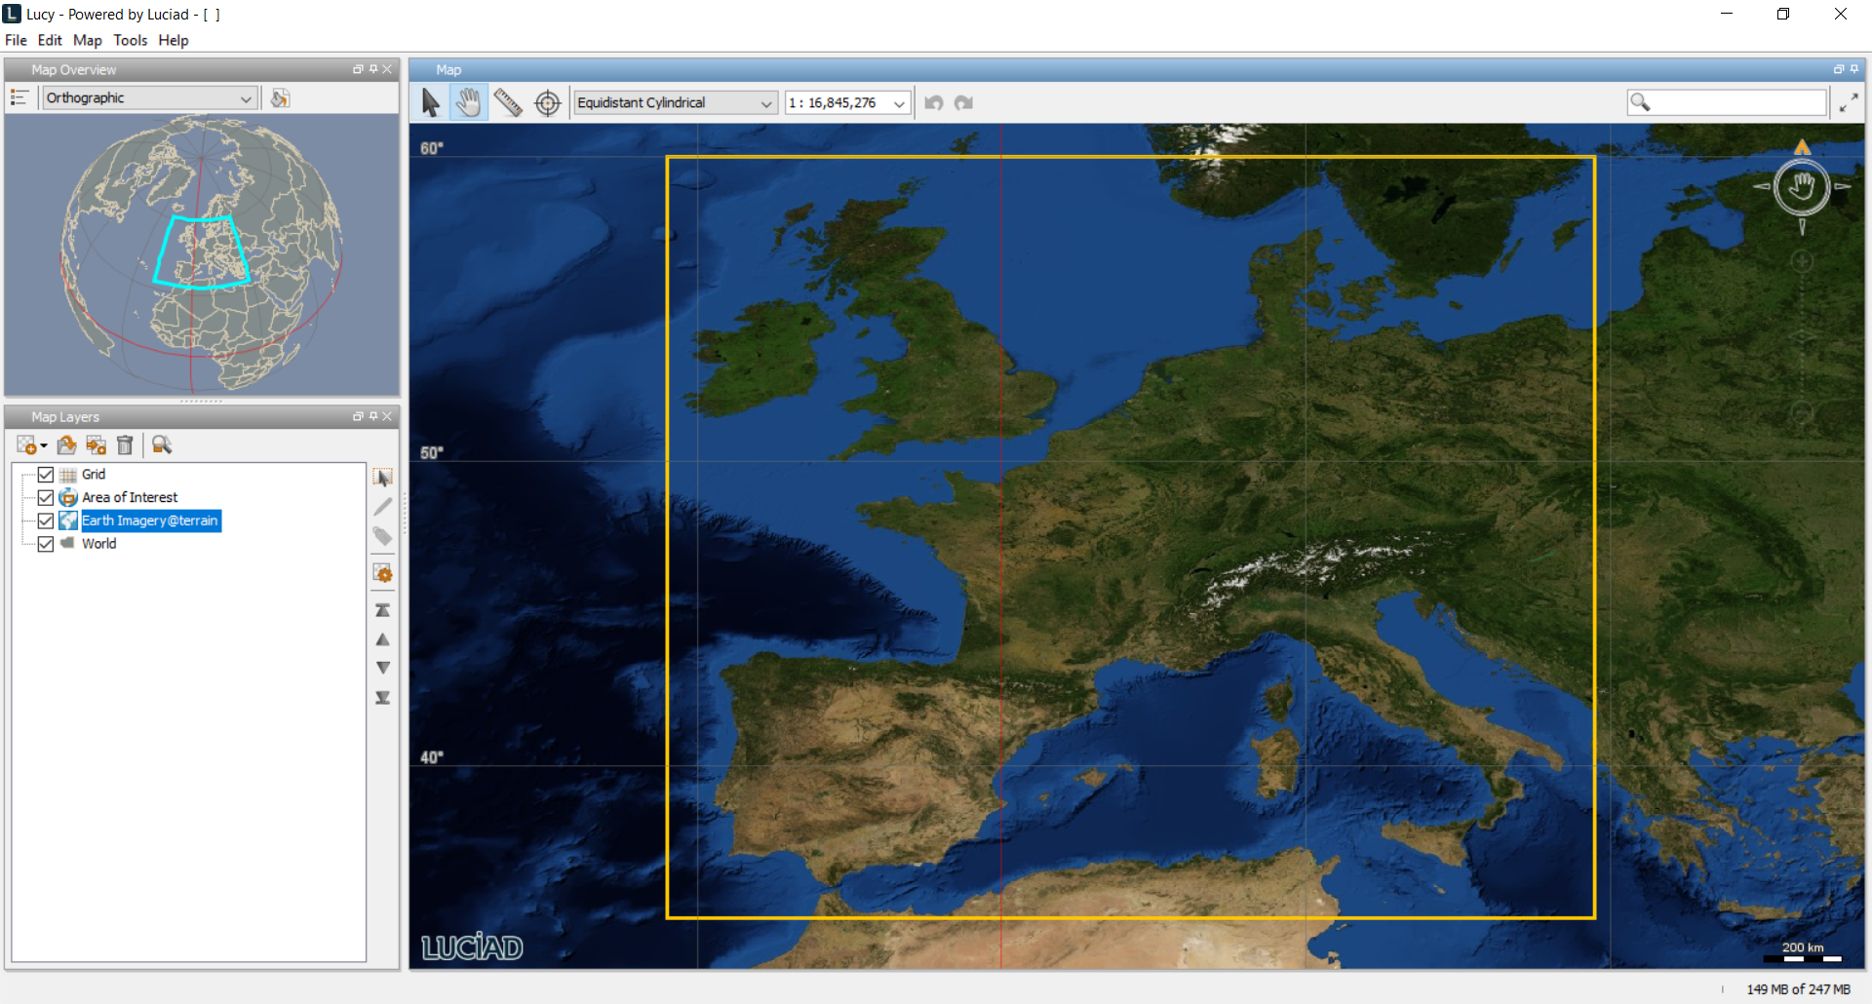
Task: Activate the Select arrow tool in Map toolbar
Action: click(430, 102)
